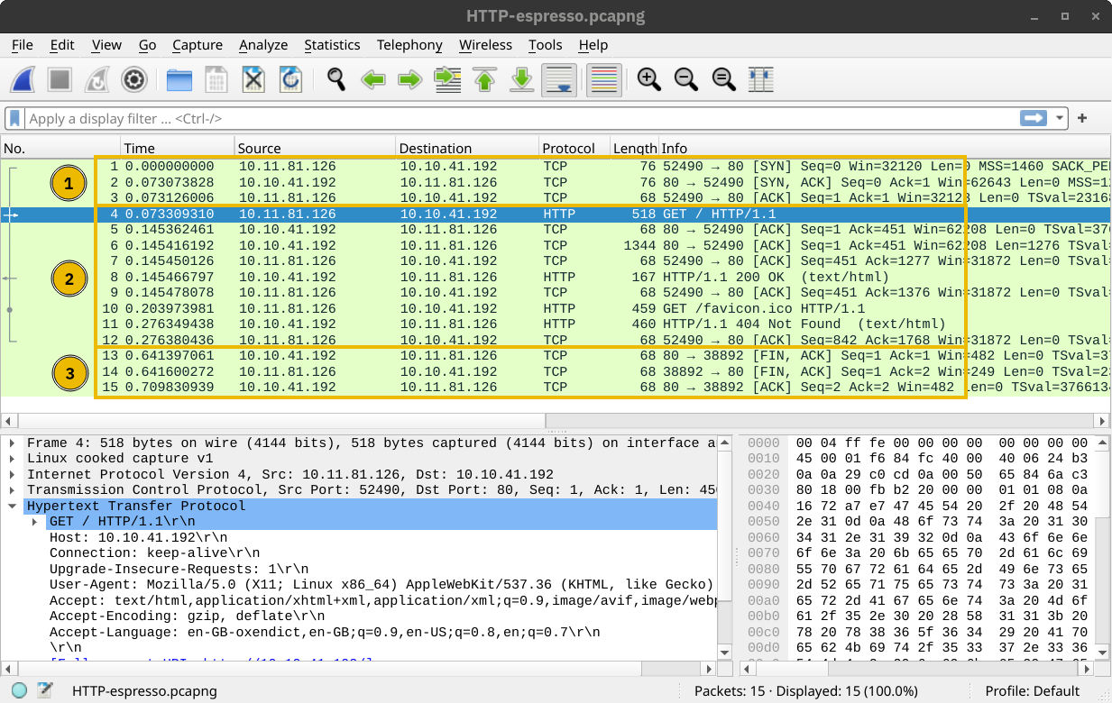The width and height of the screenshot is (1112, 703).
Task: Start a new capture with the blue shark fin
Action: 23,79
